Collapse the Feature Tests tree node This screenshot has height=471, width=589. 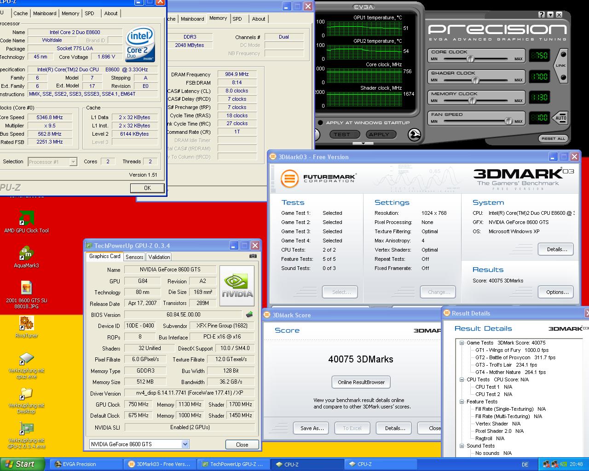click(x=462, y=402)
